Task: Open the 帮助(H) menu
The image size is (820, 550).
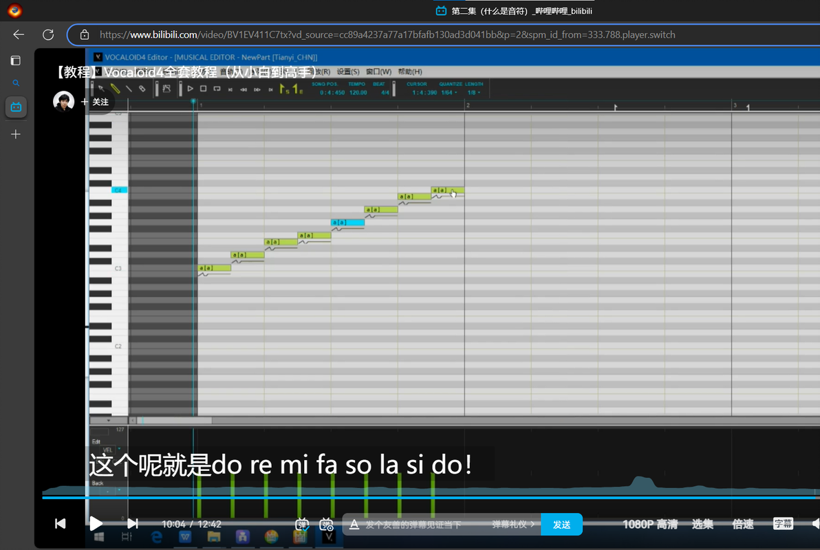Action: (410, 71)
